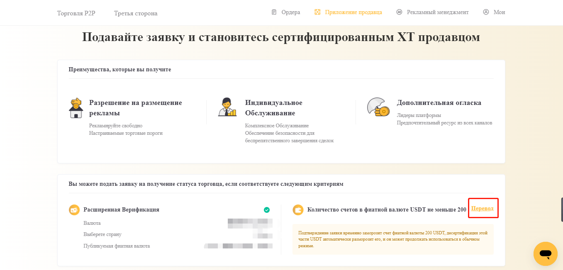Click the page title about сертифицированным XT продавцом
This screenshot has width=563, height=270.
(x=281, y=37)
